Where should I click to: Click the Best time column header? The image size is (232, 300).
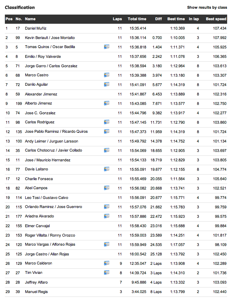click(176, 19)
